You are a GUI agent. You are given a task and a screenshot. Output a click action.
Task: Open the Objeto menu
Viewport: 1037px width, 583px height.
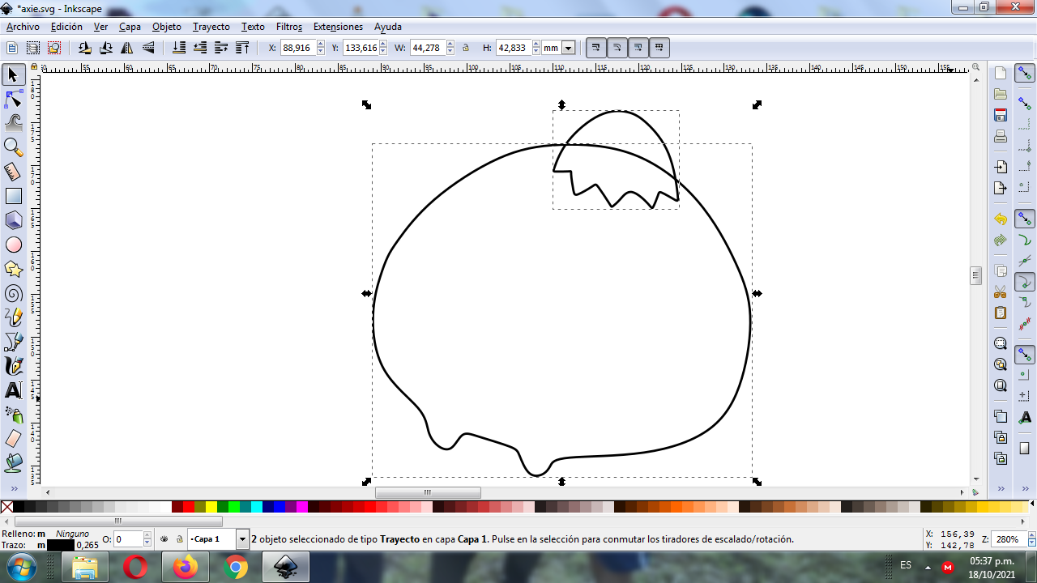tap(167, 27)
